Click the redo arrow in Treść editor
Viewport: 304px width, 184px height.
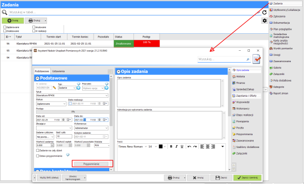(195, 147)
